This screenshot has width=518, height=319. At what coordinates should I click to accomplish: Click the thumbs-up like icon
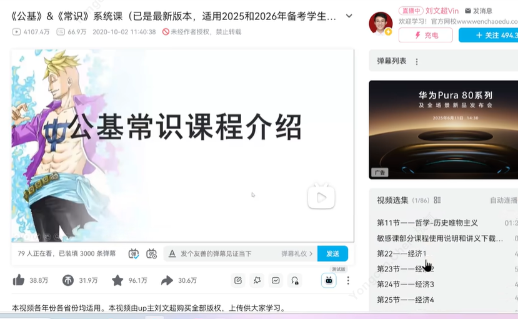click(x=19, y=280)
